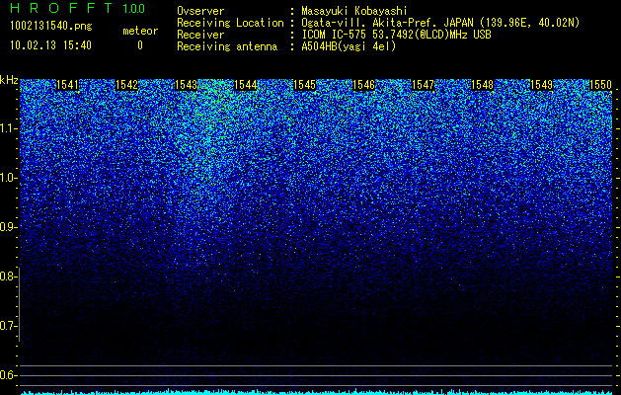Click the 1.1 frequency axis label
This screenshot has height=395, width=621.
(x=8, y=128)
